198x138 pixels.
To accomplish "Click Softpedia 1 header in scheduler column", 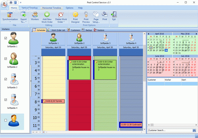I will coord(53,39).
